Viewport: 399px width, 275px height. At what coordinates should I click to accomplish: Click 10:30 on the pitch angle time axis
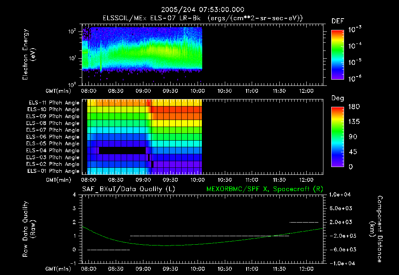click(x=225, y=180)
